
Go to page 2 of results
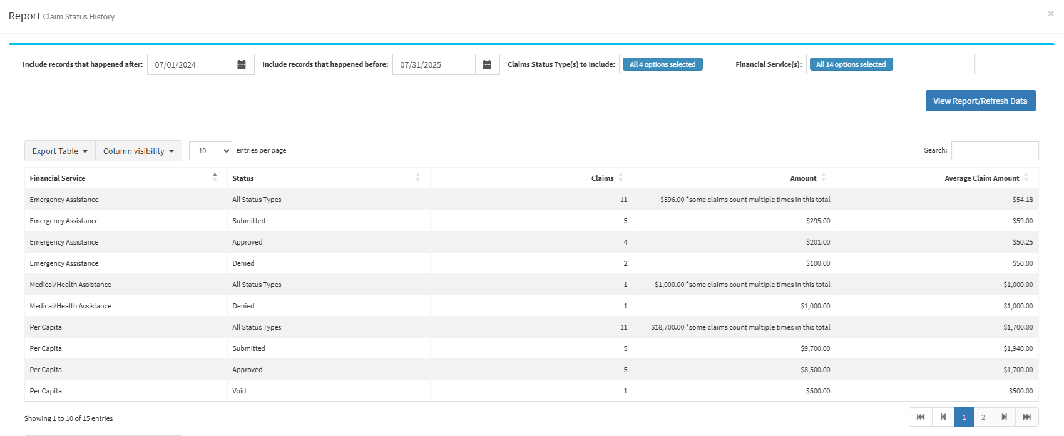tap(983, 417)
